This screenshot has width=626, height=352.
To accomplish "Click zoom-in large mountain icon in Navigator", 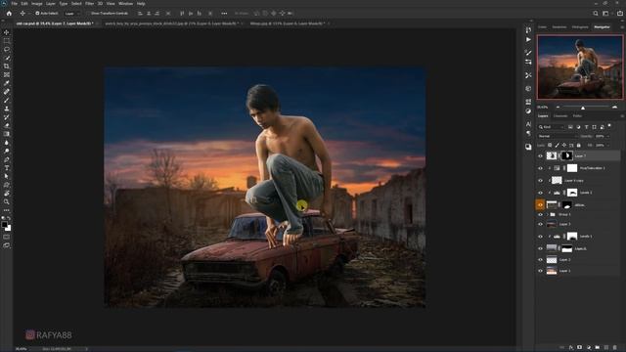I will pyautogui.click(x=614, y=108).
